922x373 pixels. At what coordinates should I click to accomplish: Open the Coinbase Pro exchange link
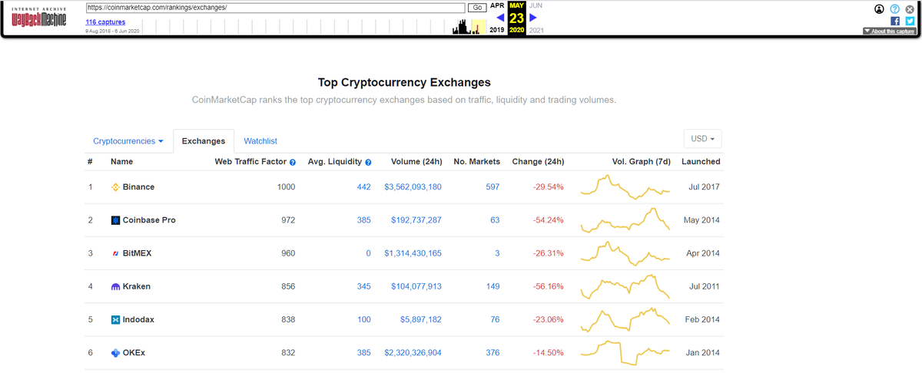[x=149, y=220]
